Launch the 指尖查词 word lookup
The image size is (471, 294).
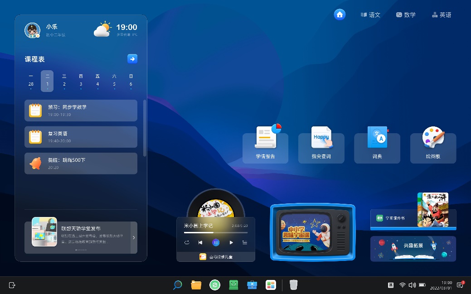(x=321, y=147)
